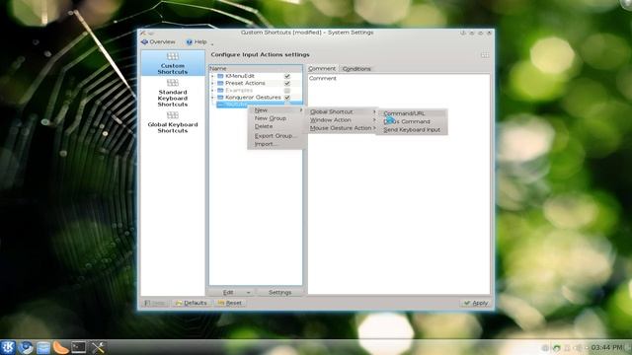This screenshot has height=355, width=632.
Task: Open the Mouse Gesture Action submenu
Action: 343,128
